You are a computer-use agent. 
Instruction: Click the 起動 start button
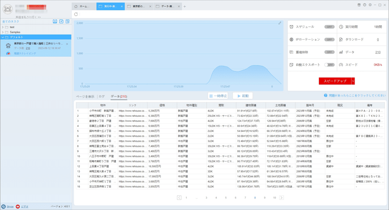coord(243,96)
